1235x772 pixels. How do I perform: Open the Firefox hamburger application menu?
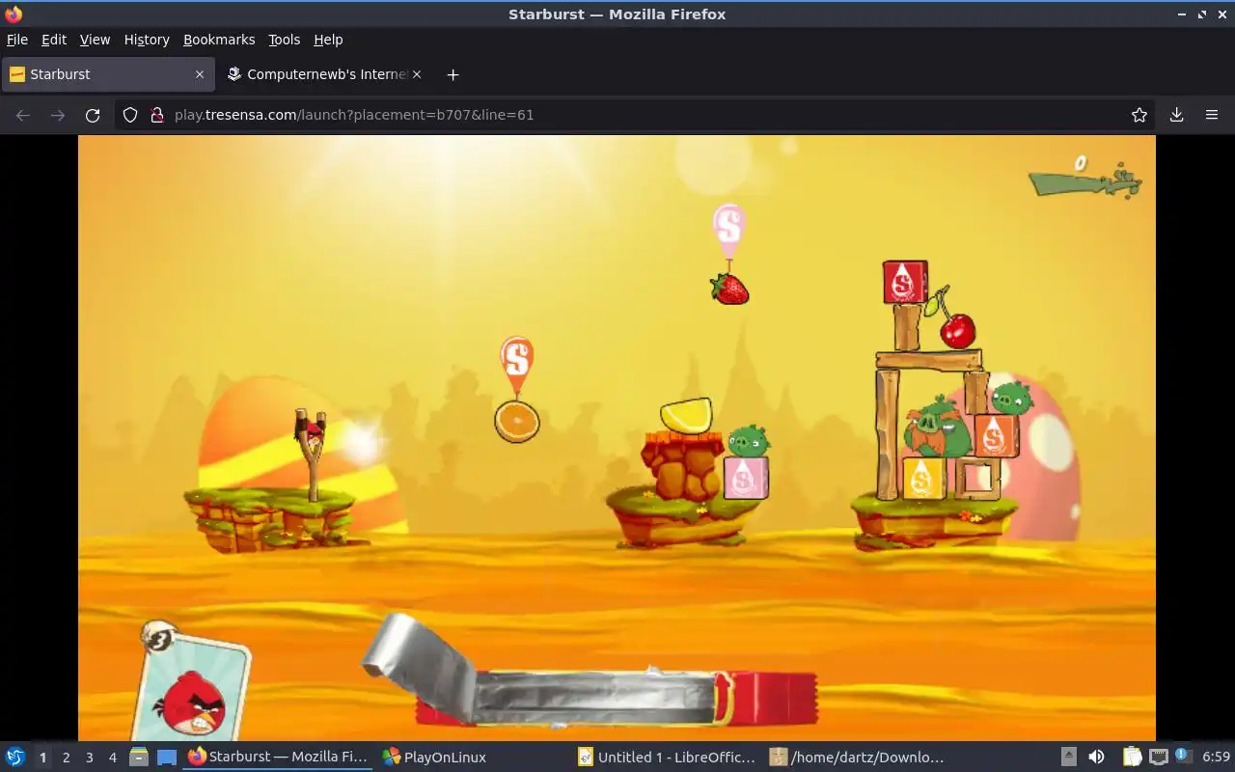pyautogui.click(x=1212, y=115)
